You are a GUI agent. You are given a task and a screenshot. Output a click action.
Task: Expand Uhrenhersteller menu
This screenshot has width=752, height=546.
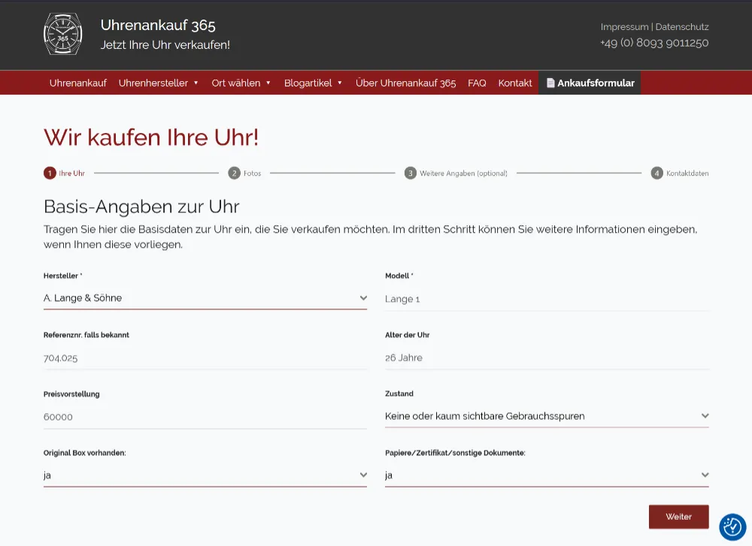click(158, 83)
